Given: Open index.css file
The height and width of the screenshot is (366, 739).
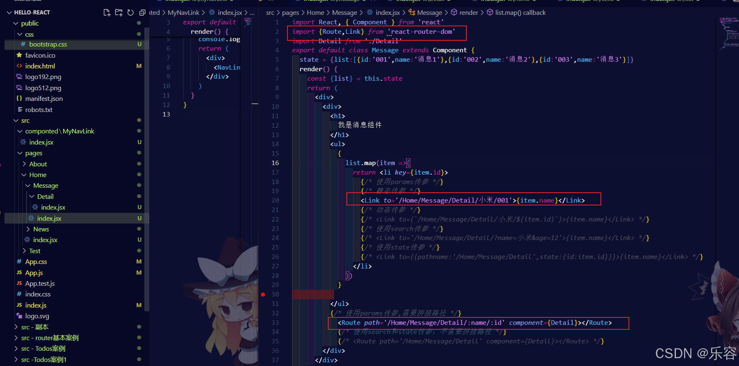Looking at the screenshot, I should [x=38, y=294].
